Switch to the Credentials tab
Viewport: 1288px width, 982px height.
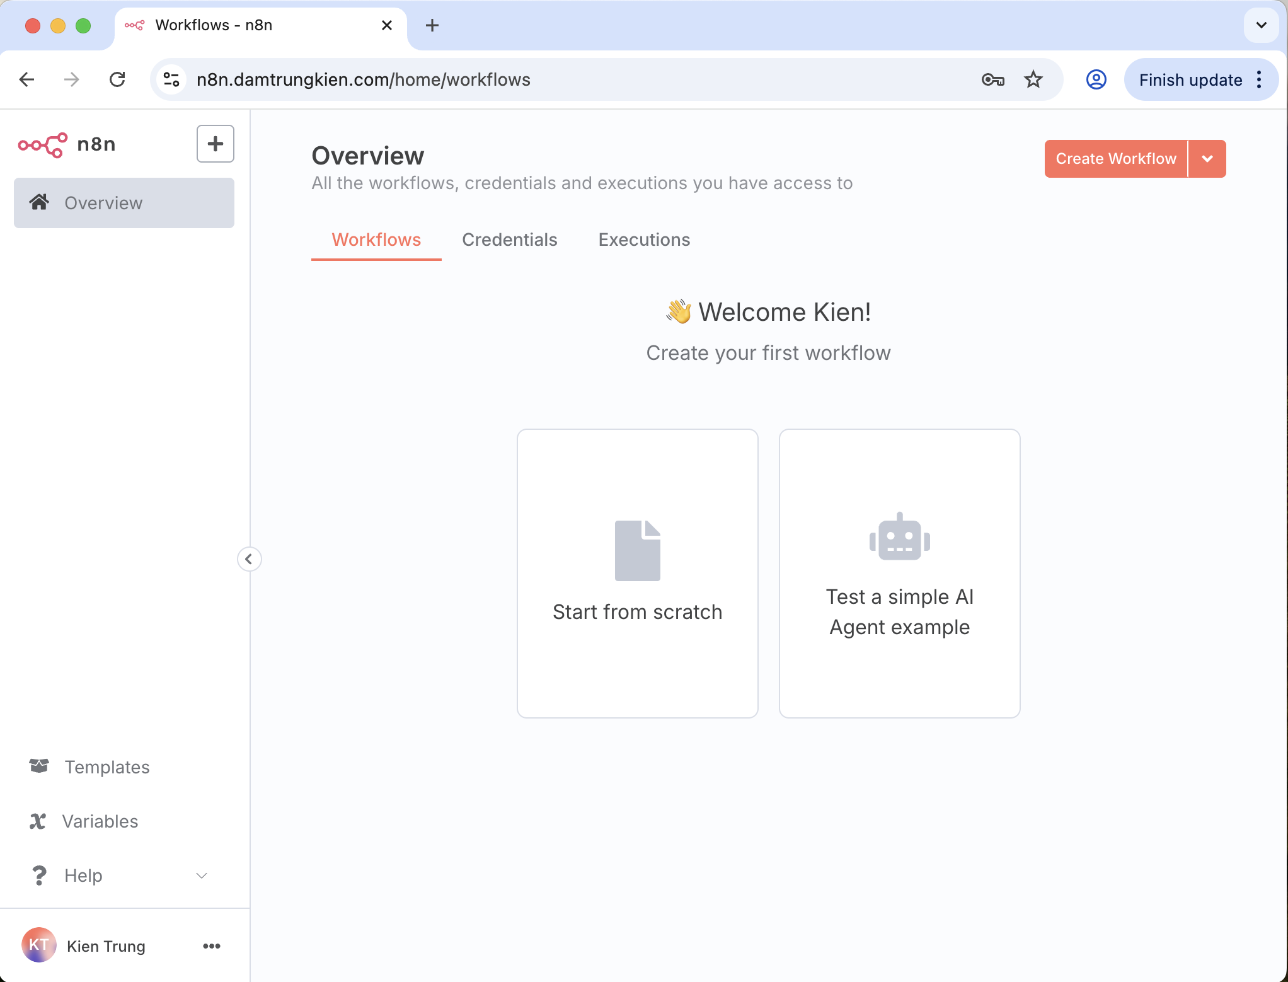click(510, 240)
